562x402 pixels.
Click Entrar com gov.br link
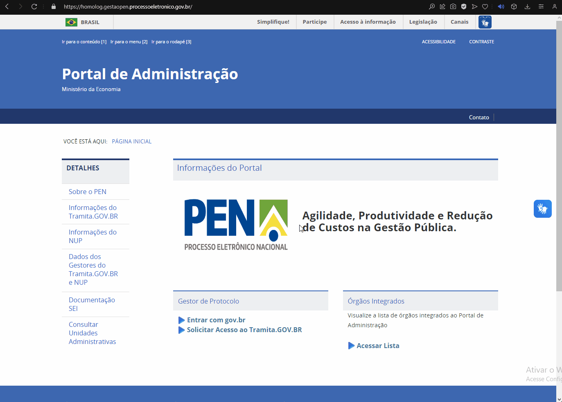click(216, 320)
